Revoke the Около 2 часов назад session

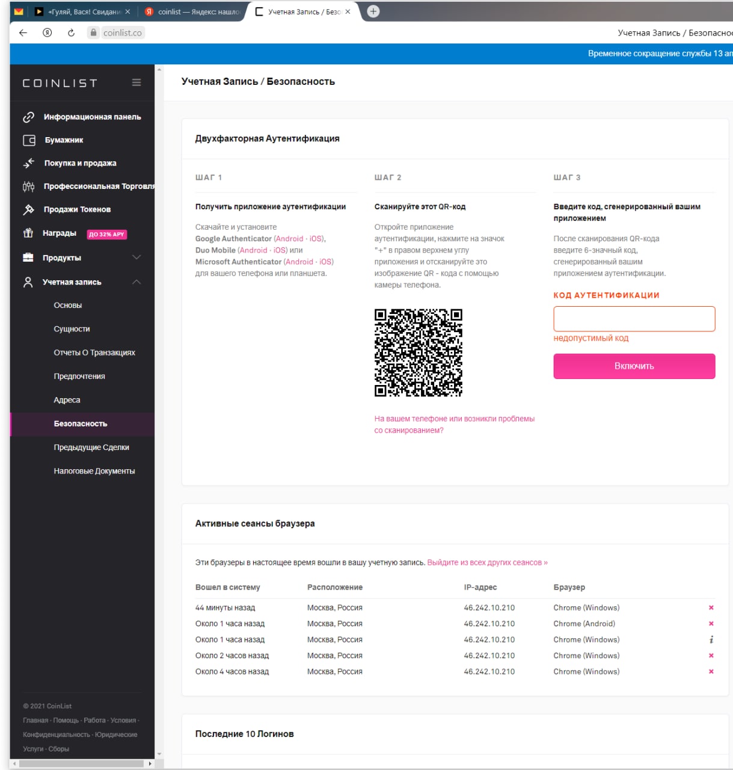click(x=711, y=656)
